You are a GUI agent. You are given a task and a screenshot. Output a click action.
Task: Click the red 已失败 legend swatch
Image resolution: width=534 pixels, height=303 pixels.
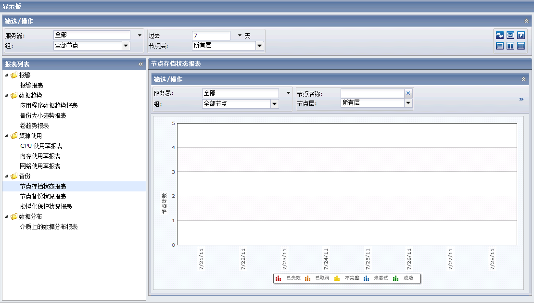(x=278, y=278)
